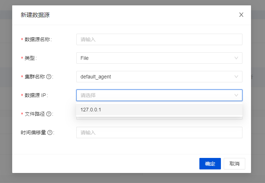Click the 时间偏移量 label text

coord(33,133)
